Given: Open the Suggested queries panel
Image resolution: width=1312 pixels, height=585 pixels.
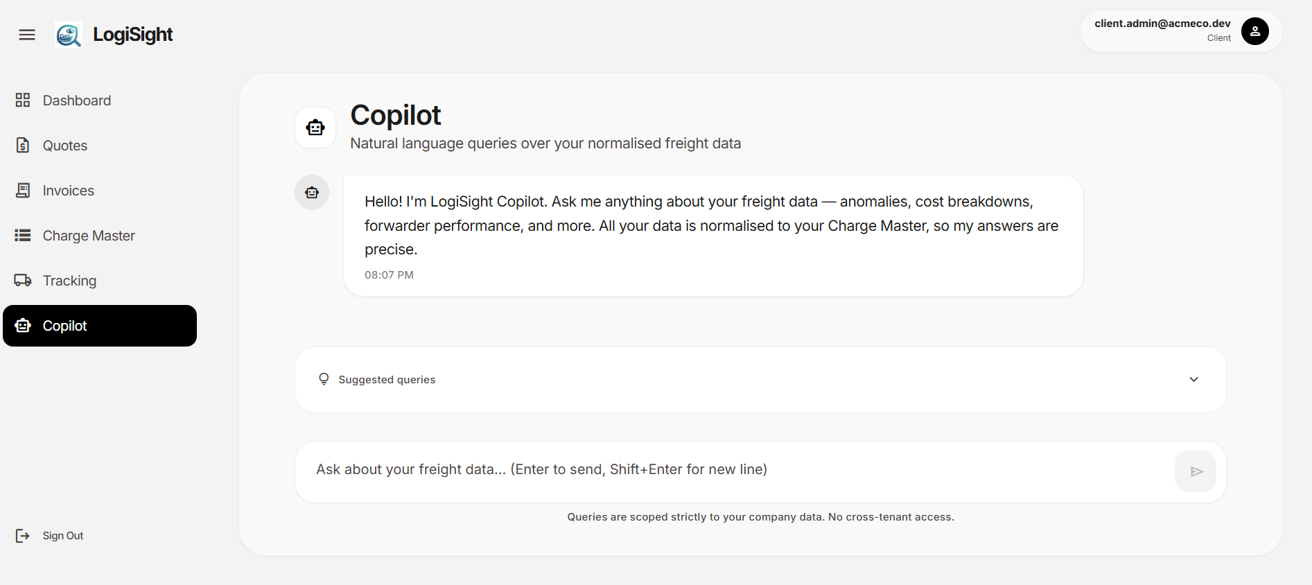Looking at the screenshot, I should click(x=761, y=379).
